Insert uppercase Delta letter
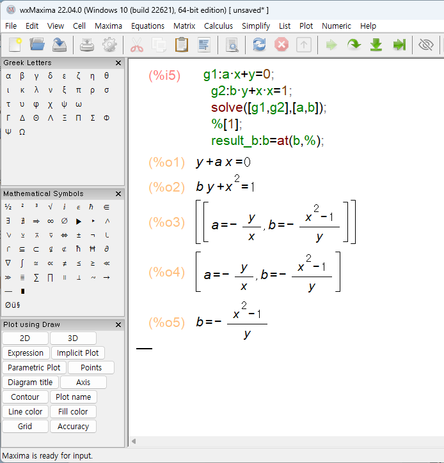The height and width of the screenshot is (463, 444). [x=22, y=118]
